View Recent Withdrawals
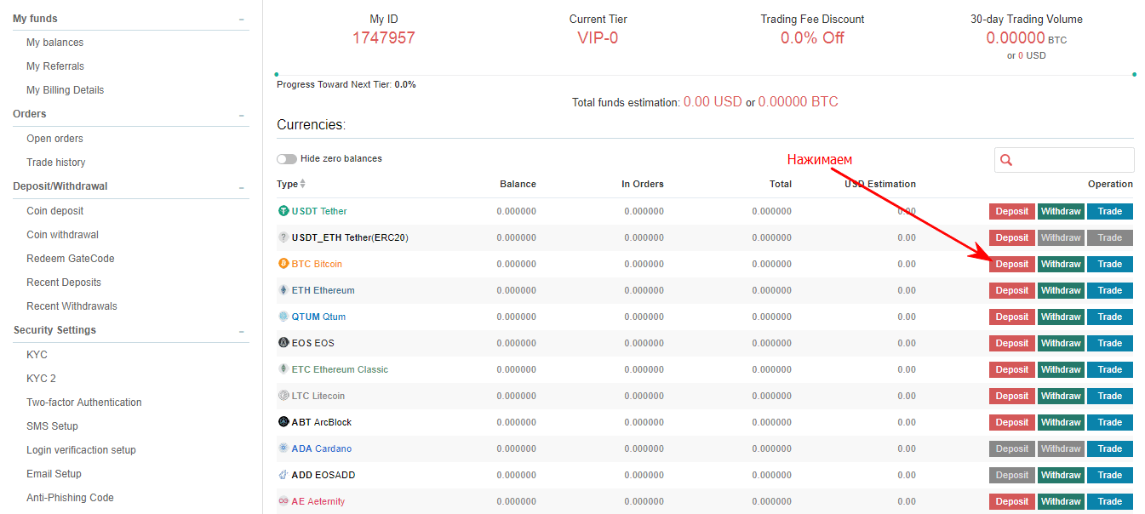Screen dimensions: 1145x514 pos(72,306)
